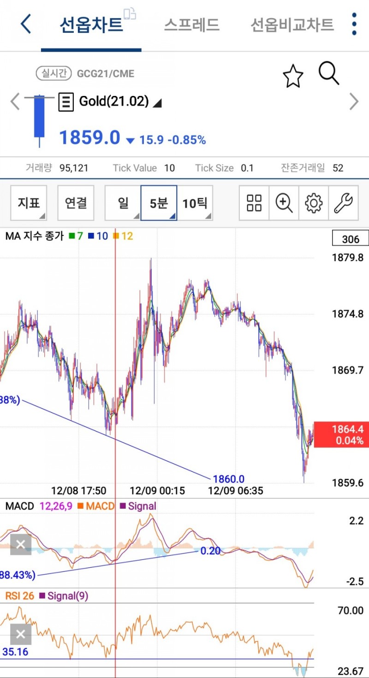Tap the 1874.8 price axis label
Viewport: 369px width, 678px height.
348,314
